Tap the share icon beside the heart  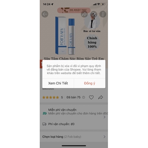pyautogui.click(x=101, y=97)
